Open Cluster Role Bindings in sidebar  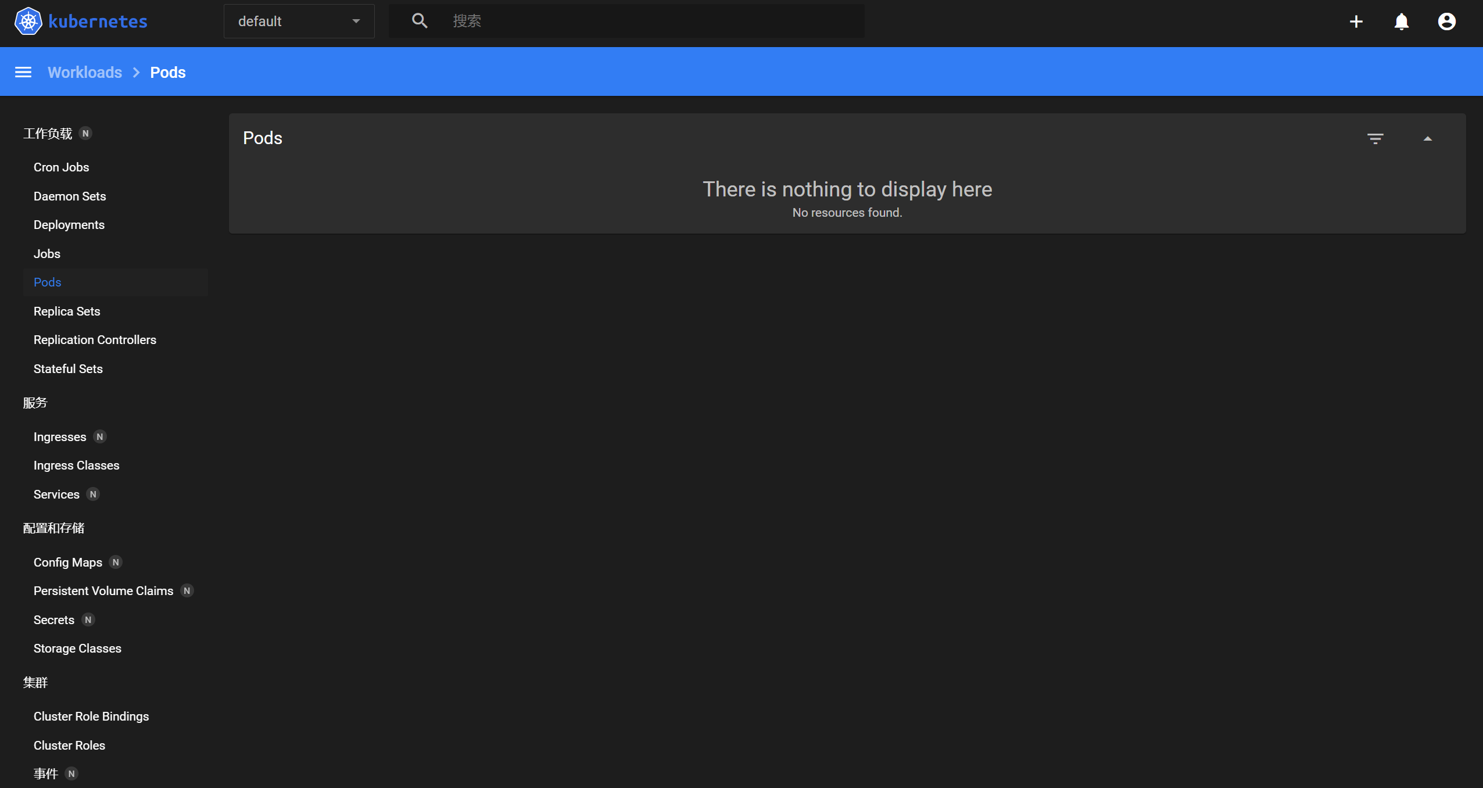tap(91, 717)
